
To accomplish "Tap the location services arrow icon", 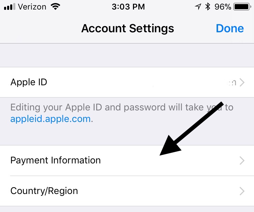I will (x=198, y=7).
